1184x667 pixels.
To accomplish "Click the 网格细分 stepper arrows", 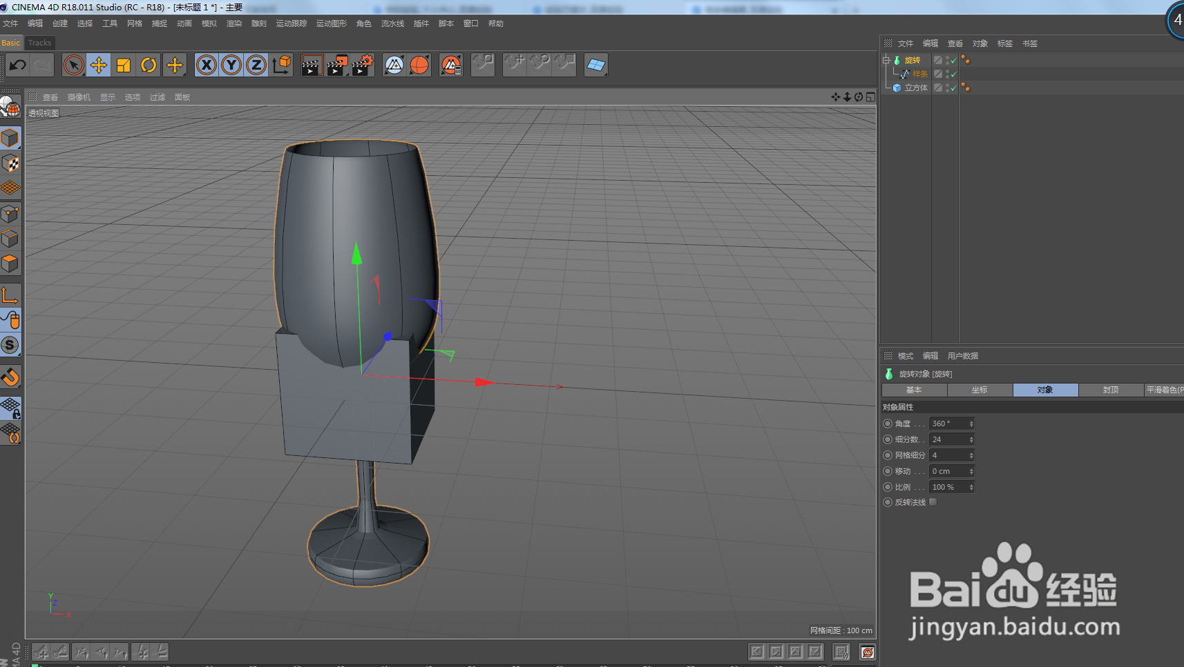I will (x=971, y=455).
